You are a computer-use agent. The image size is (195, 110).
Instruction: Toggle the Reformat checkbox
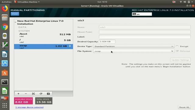177,51
